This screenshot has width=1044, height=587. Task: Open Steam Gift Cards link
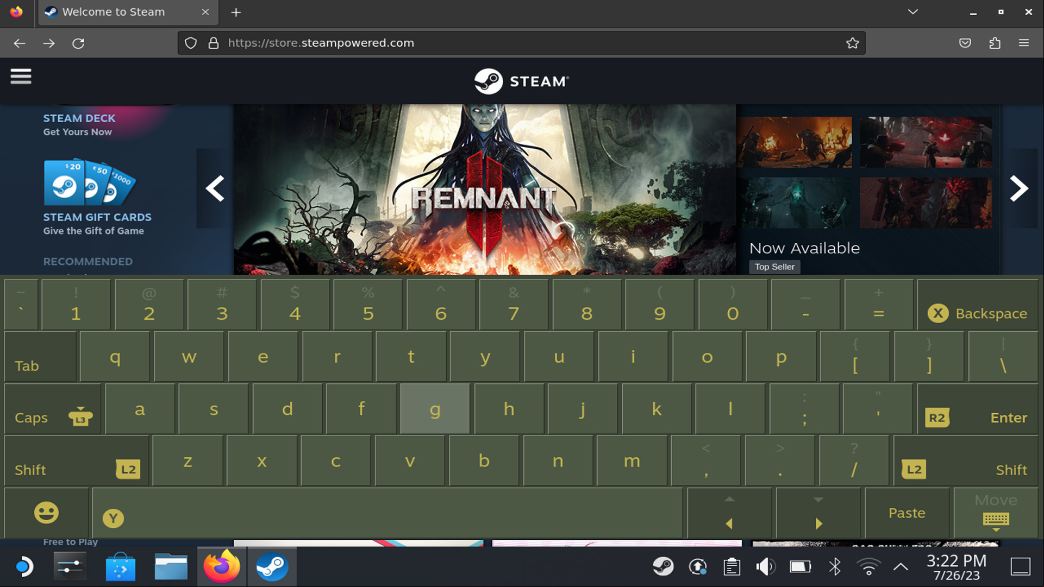(97, 224)
